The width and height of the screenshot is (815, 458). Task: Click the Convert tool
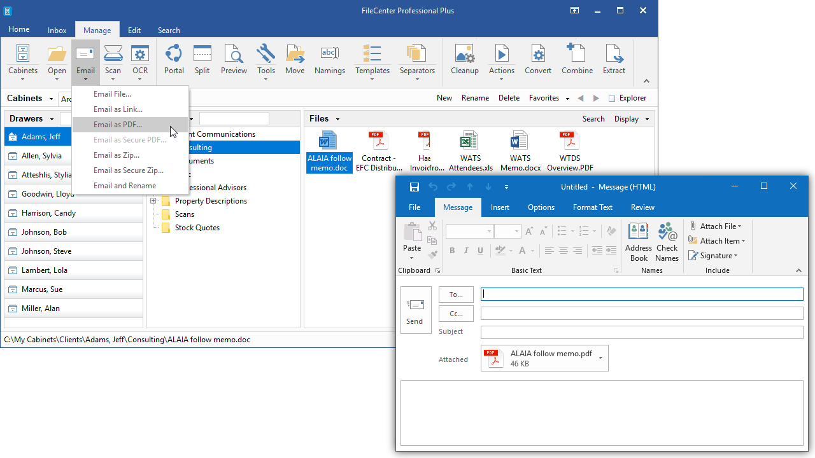(538, 60)
